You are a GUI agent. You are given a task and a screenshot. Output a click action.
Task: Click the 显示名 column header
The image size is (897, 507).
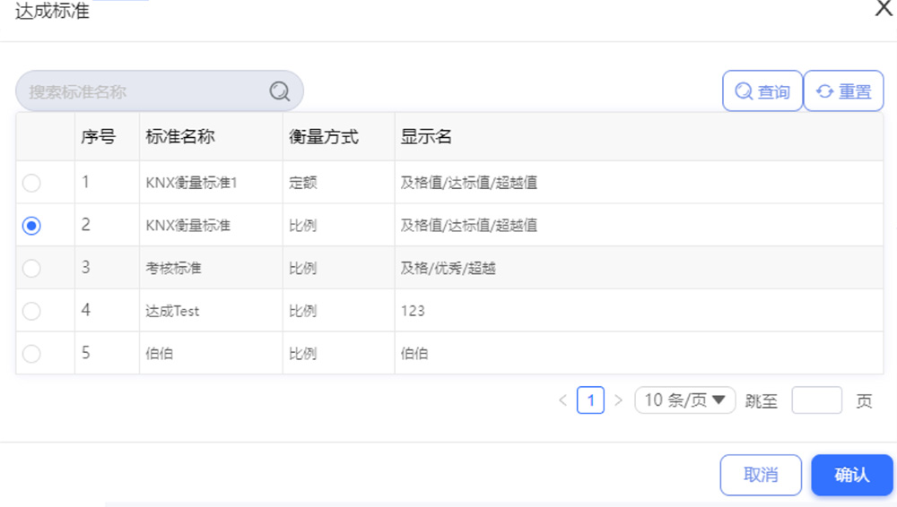426,137
